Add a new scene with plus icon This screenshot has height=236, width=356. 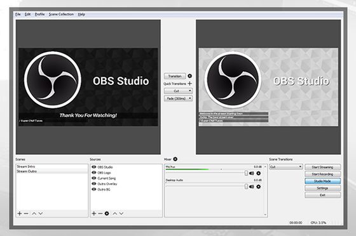[x=20, y=213]
